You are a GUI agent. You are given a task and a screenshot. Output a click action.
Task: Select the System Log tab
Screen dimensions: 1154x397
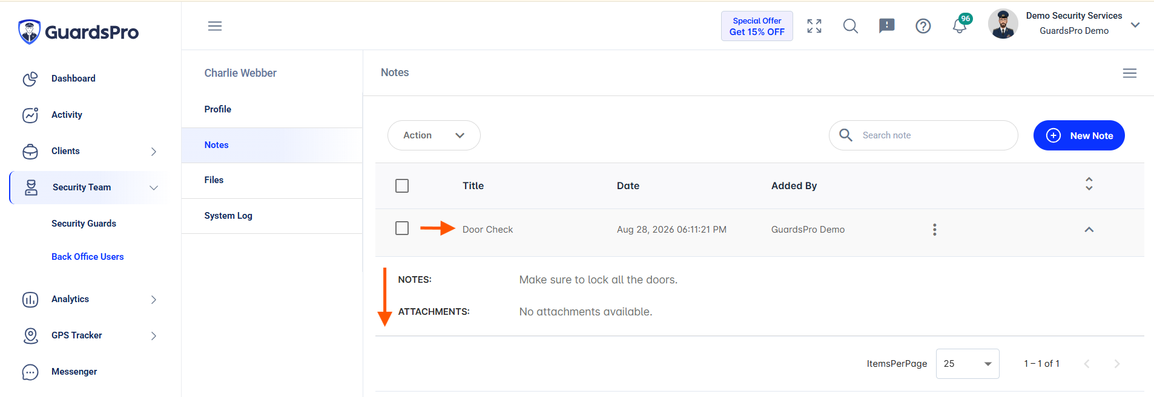pyautogui.click(x=272, y=216)
